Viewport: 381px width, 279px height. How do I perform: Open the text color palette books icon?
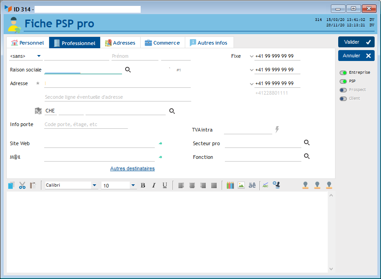tap(230, 185)
